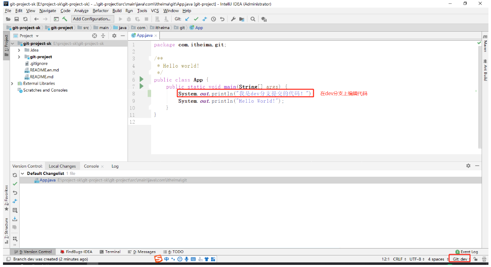Click Rollback icon in Version Control panel

click(15, 193)
